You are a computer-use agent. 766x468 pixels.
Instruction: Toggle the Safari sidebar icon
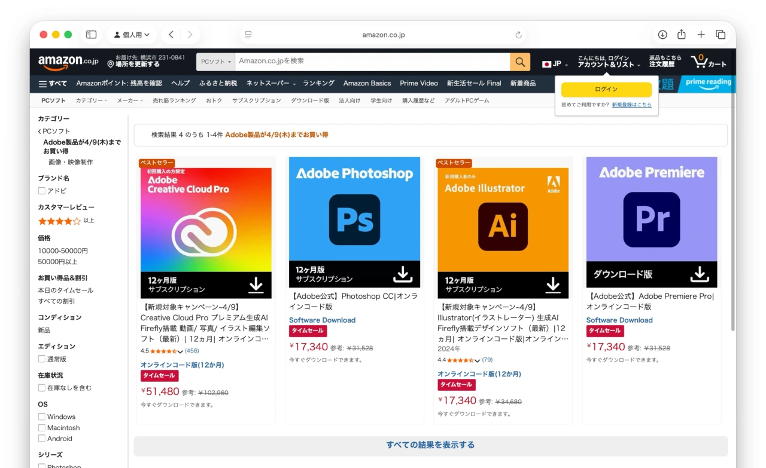coord(91,34)
